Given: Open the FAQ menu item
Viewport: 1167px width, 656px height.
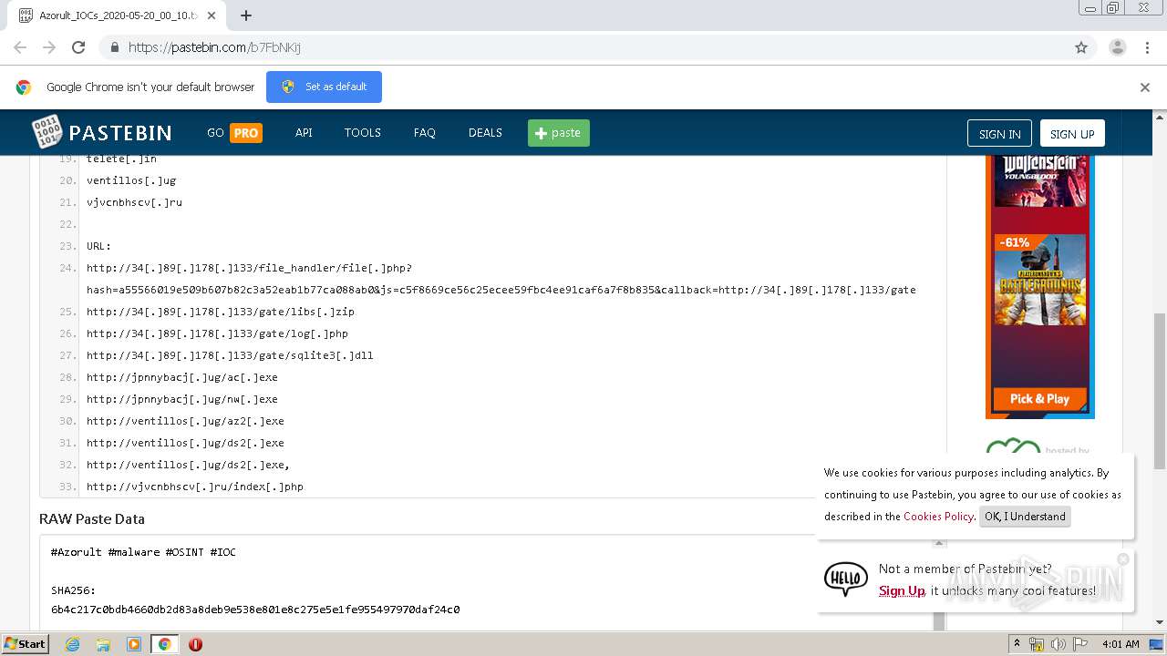Looking at the screenshot, I should point(424,133).
